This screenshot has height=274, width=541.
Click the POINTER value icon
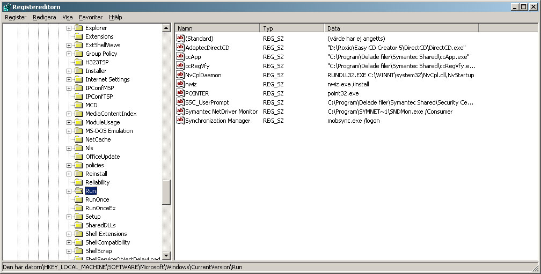(x=180, y=93)
